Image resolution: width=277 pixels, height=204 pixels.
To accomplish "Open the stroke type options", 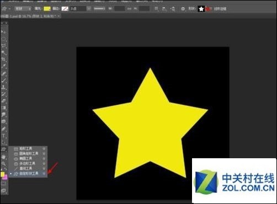I will coord(99,9).
